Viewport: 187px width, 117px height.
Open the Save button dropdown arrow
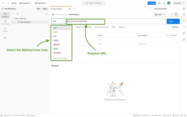pyautogui.click(x=165, y=14)
